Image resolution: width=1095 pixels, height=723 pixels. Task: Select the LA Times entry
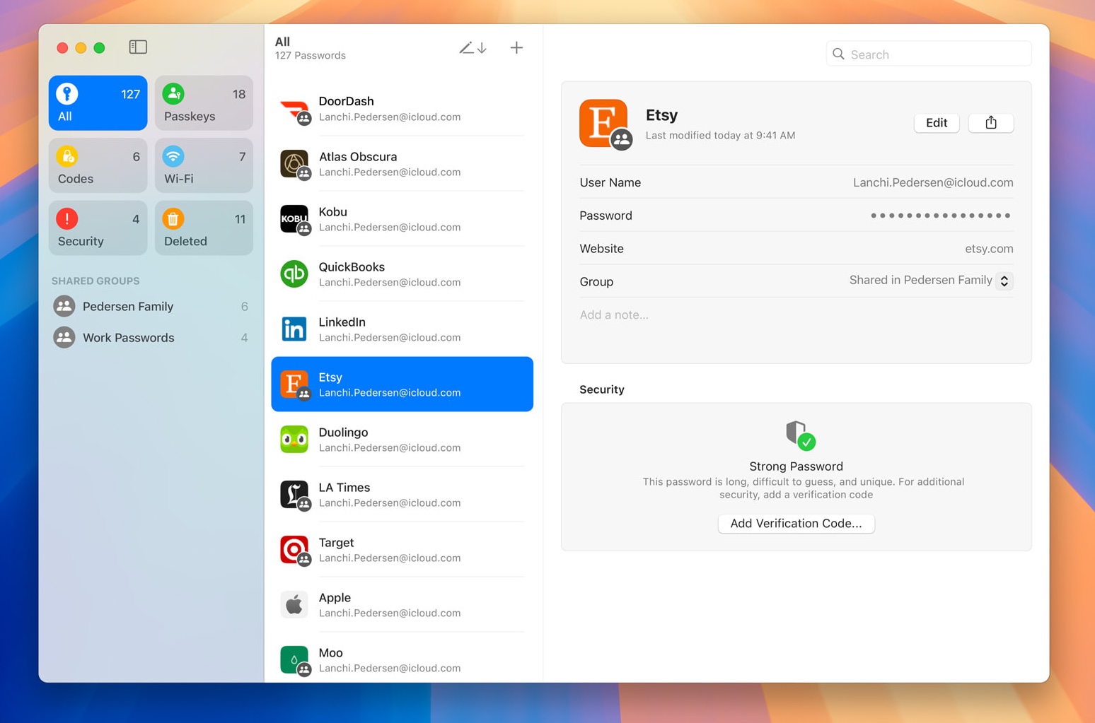click(402, 495)
